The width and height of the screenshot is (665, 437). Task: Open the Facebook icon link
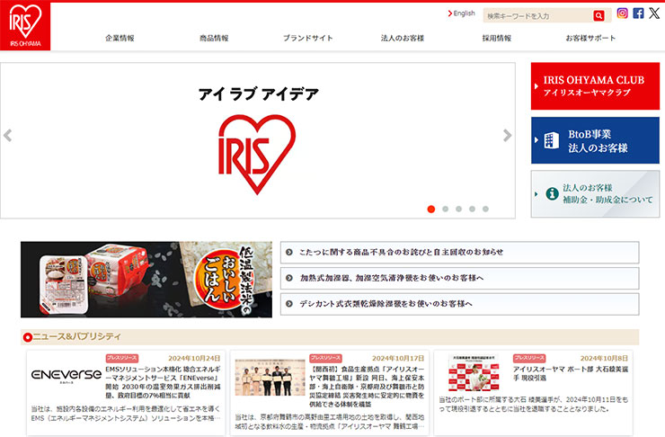coord(638,13)
